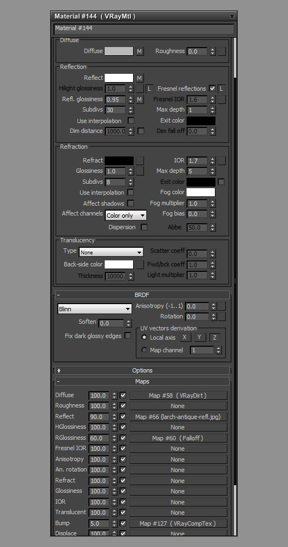
Task: Open Map #127 (VRayCompTex) bump map
Action: pos(178,523)
